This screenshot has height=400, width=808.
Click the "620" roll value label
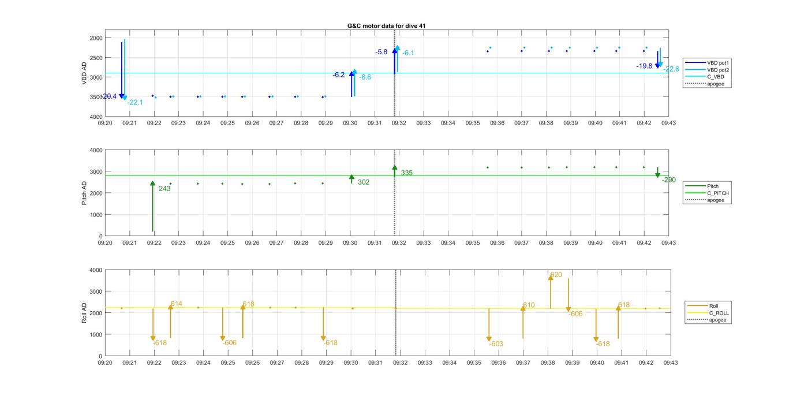(556, 275)
